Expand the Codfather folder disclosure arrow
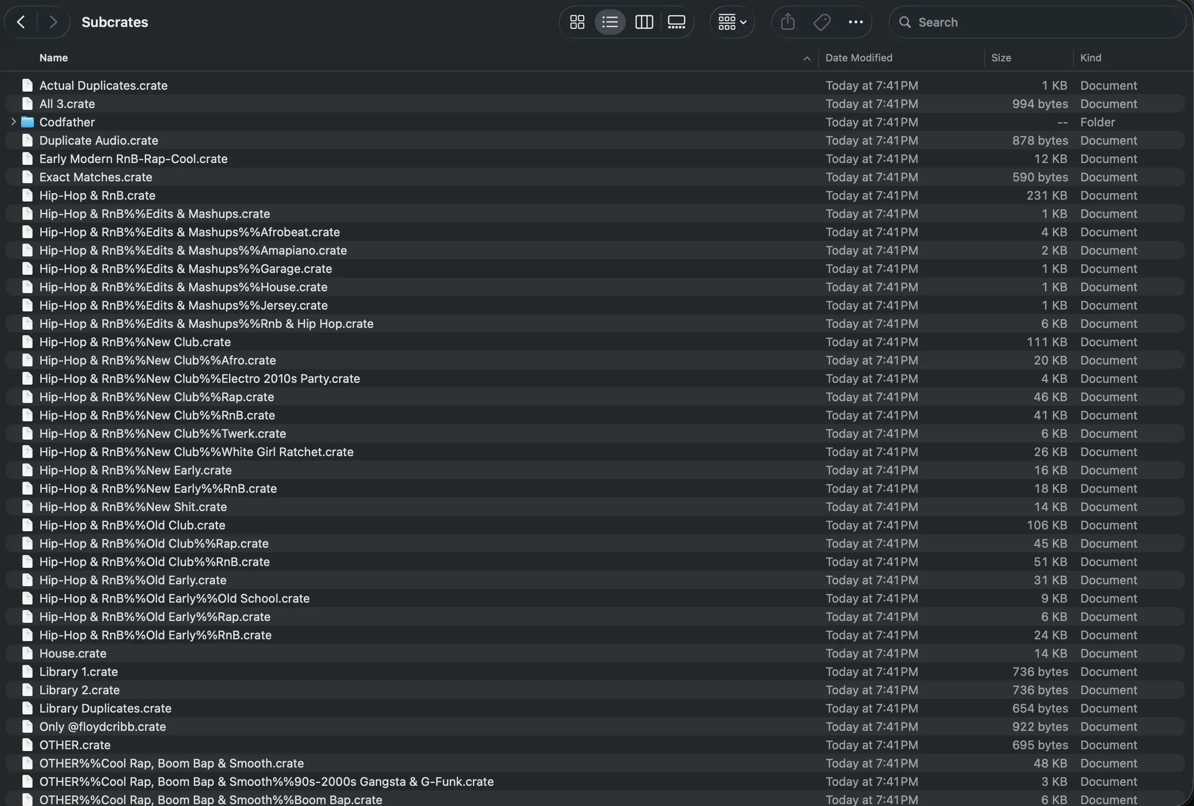 [x=13, y=122]
